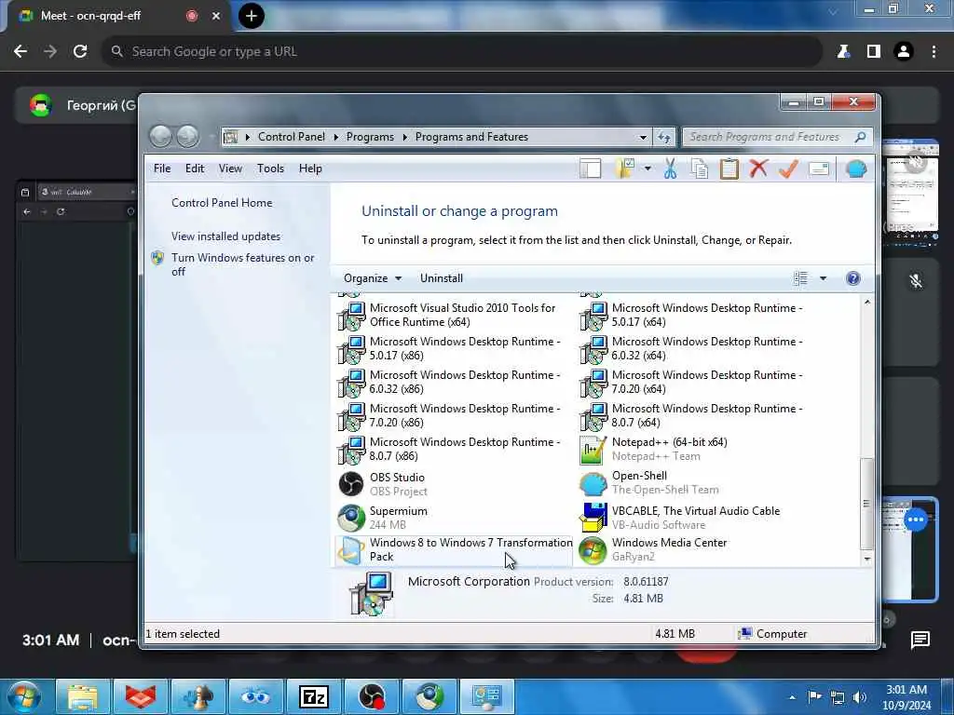Click Turn Windows features on or off
The width and height of the screenshot is (954, 715).
point(242,264)
